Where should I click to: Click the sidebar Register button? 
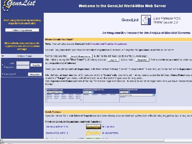tap(35, 74)
